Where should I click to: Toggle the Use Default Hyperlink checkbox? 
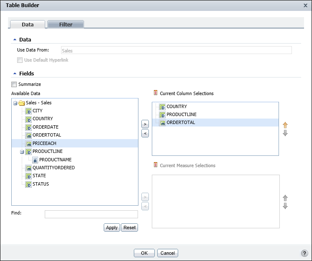click(20, 60)
